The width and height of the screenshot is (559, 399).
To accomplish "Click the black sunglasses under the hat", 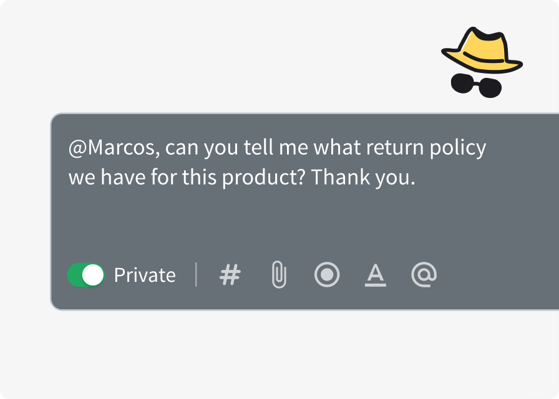I will 477,84.
